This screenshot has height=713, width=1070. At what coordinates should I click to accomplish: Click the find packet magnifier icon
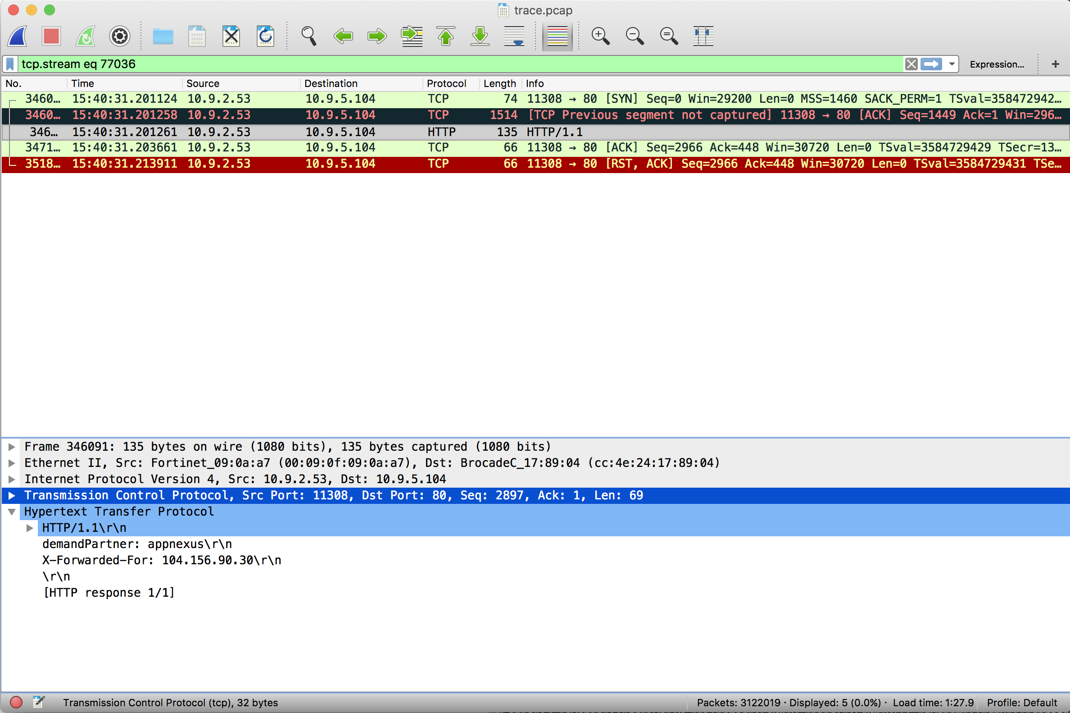coord(308,36)
